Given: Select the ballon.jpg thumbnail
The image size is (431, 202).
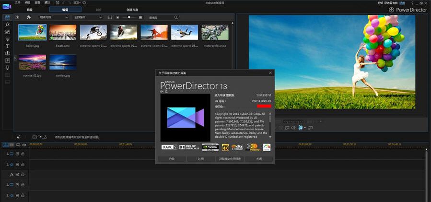Looking at the screenshot, I should pos(33,33).
